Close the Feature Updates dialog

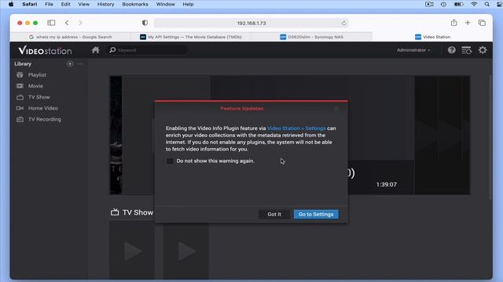pos(336,109)
